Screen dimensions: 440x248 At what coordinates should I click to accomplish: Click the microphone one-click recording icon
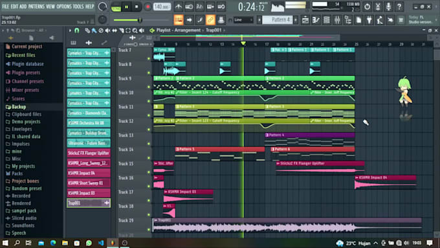click(x=389, y=6)
